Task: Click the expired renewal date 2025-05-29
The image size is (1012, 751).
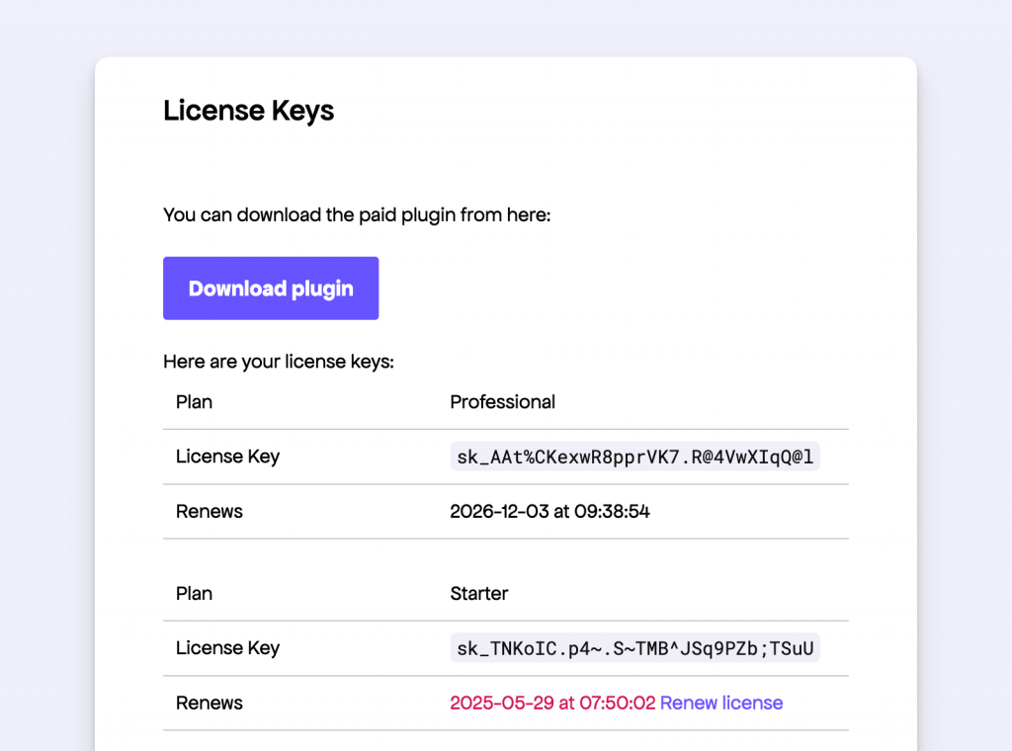Action: (x=549, y=703)
